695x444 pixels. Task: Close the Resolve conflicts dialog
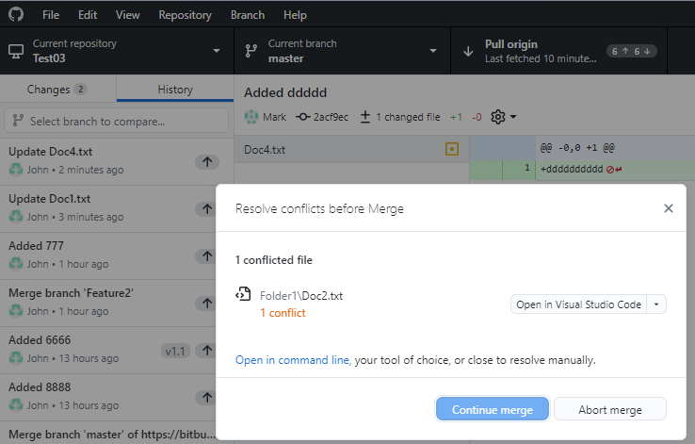[x=669, y=208]
